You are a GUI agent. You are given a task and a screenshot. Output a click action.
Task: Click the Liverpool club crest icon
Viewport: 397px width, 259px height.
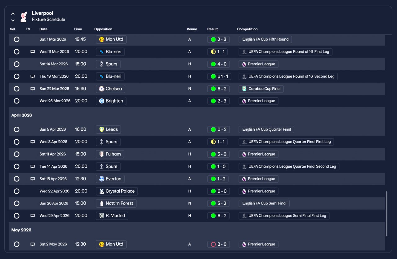pyautogui.click(x=24, y=17)
